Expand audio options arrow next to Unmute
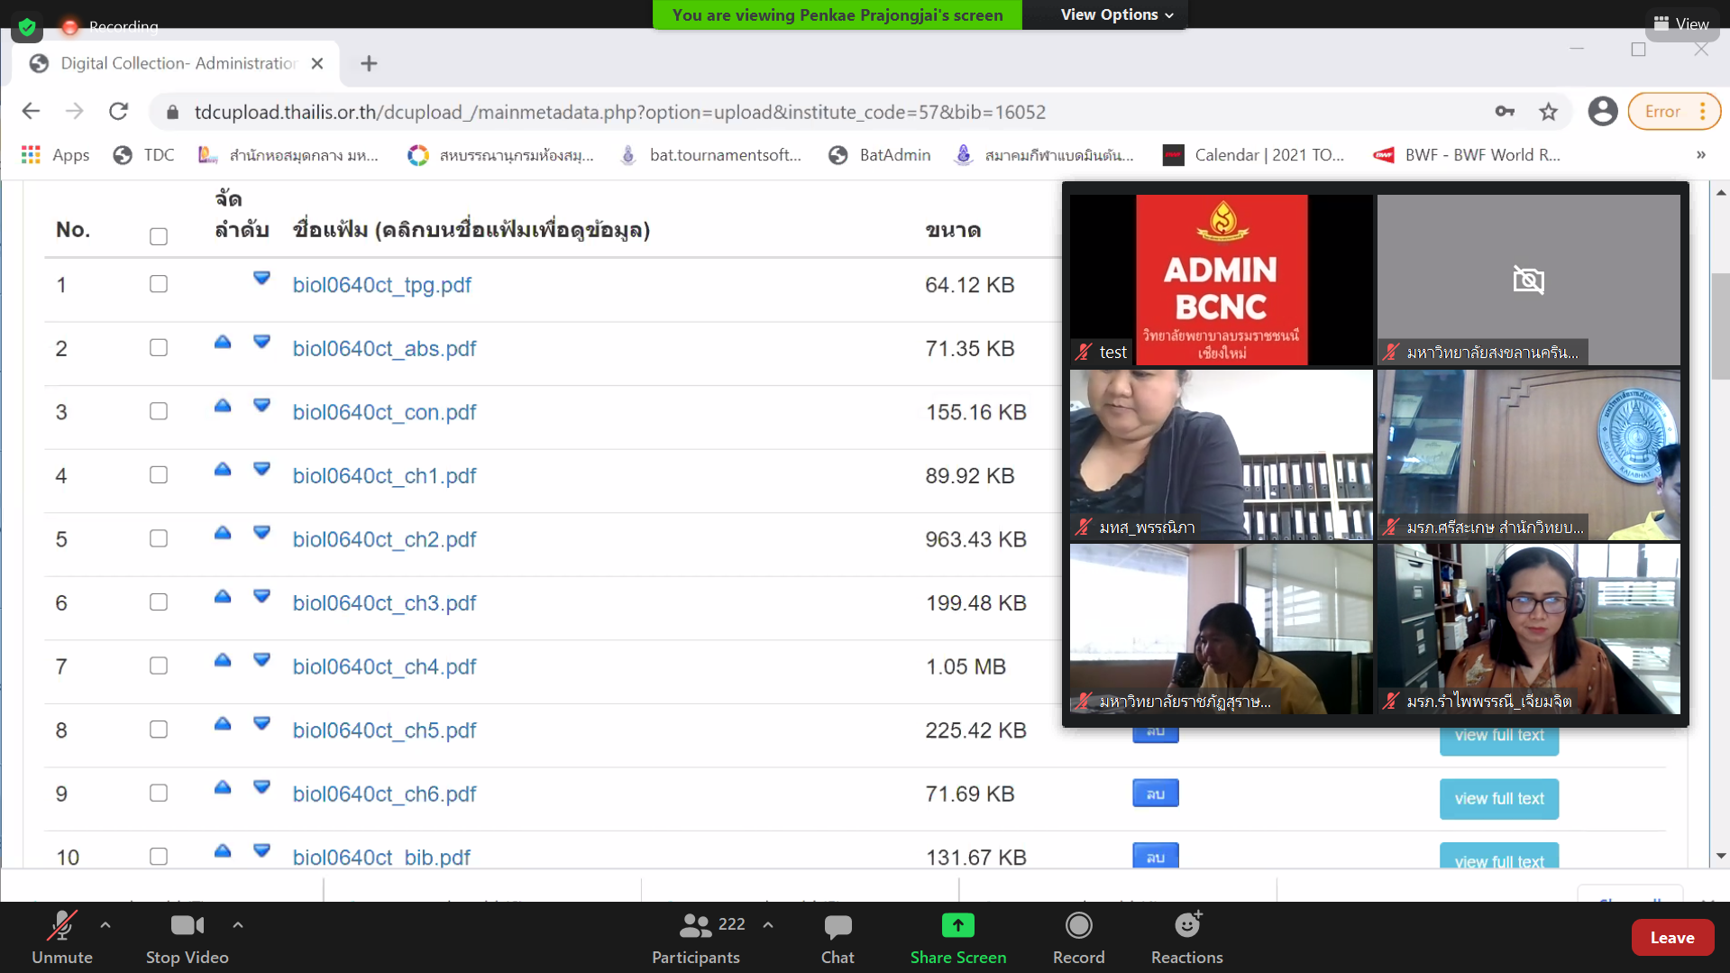1730x973 pixels. pos(105,925)
